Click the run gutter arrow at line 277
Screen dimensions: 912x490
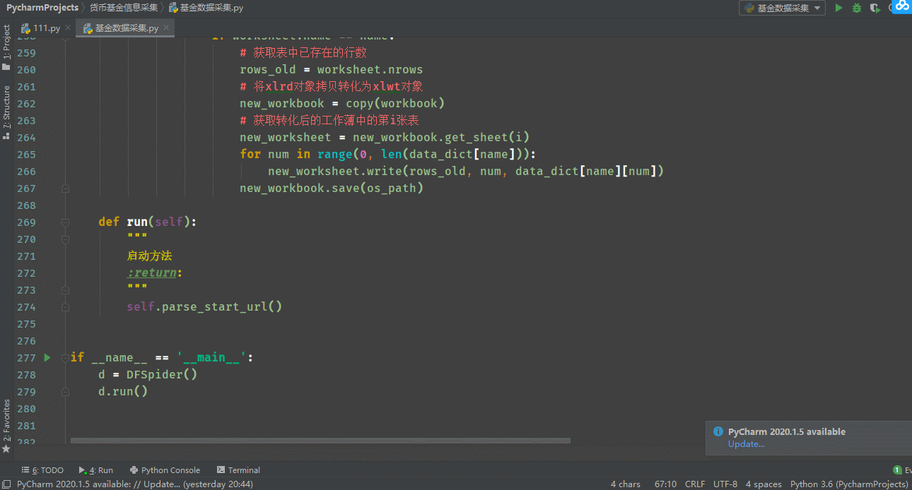[x=47, y=357]
